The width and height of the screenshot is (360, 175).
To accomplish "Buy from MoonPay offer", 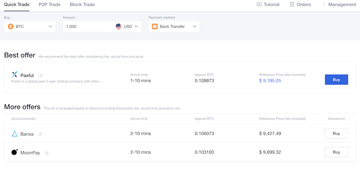I will point(336,152).
